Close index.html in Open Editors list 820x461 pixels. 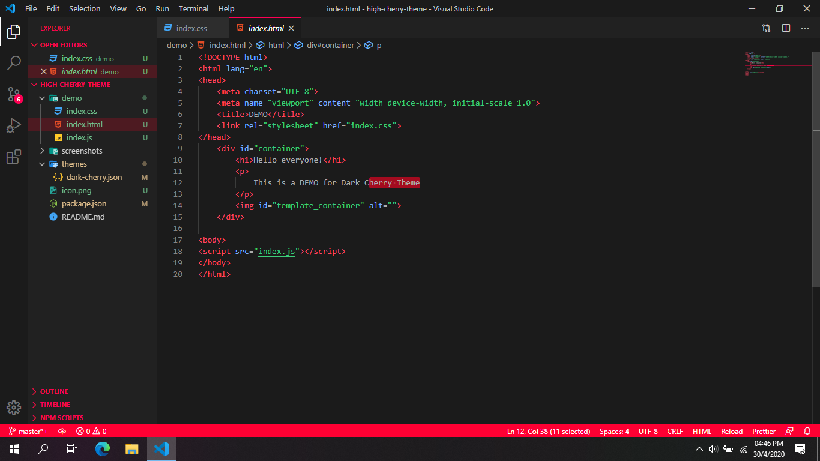(43, 71)
